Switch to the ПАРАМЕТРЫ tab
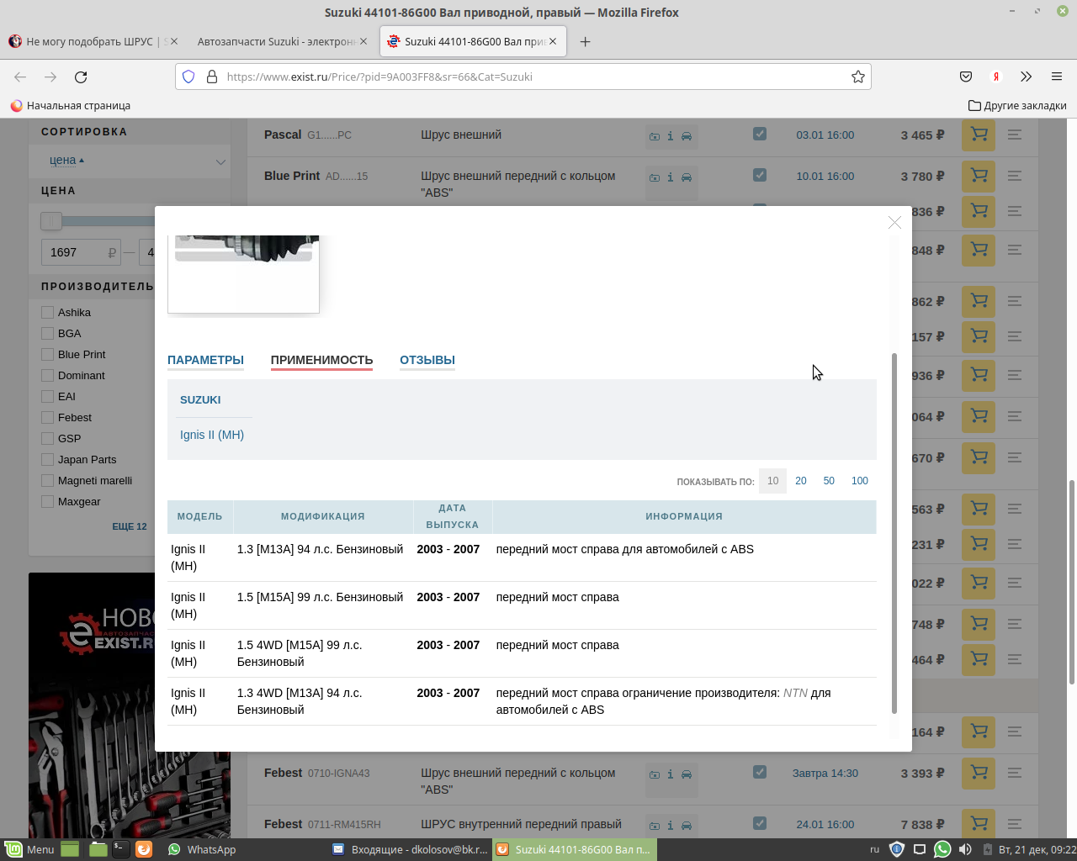The height and width of the screenshot is (861, 1077). click(205, 360)
